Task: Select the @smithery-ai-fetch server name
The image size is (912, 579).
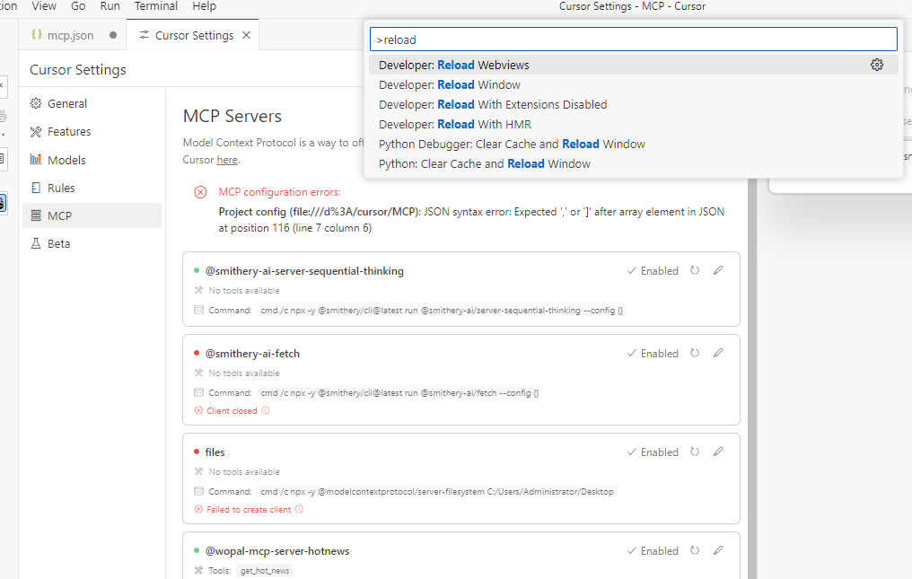Action: pyautogui.click(x=252, y=353)
